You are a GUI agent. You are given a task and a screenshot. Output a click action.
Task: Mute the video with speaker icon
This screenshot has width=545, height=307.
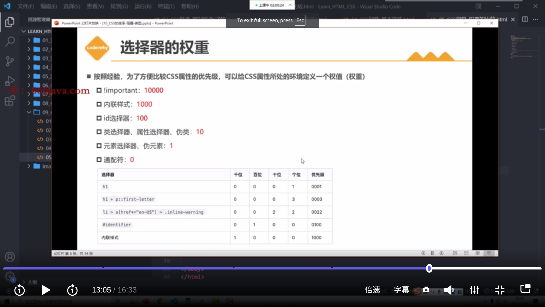pos(448,290)
